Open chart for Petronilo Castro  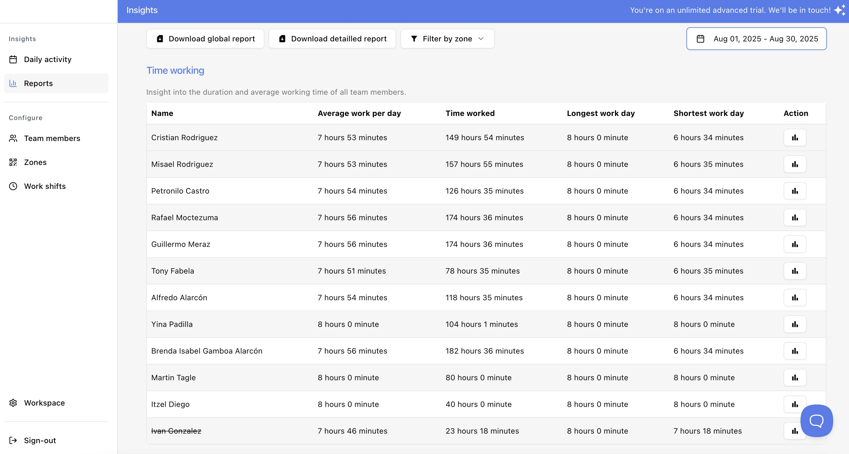click(795, 191)
